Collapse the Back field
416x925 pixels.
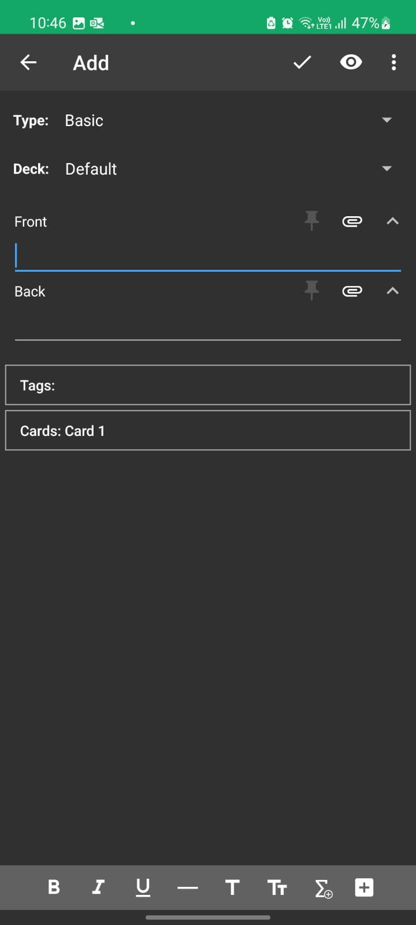point(392,291)
